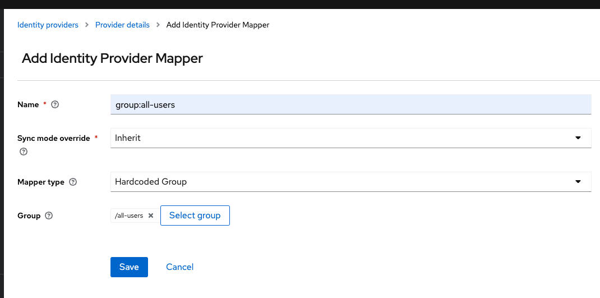The height and width of the screenshot is (298, 600).
Task: View the help tooltip for Group
Action: [x=49, y=216]
